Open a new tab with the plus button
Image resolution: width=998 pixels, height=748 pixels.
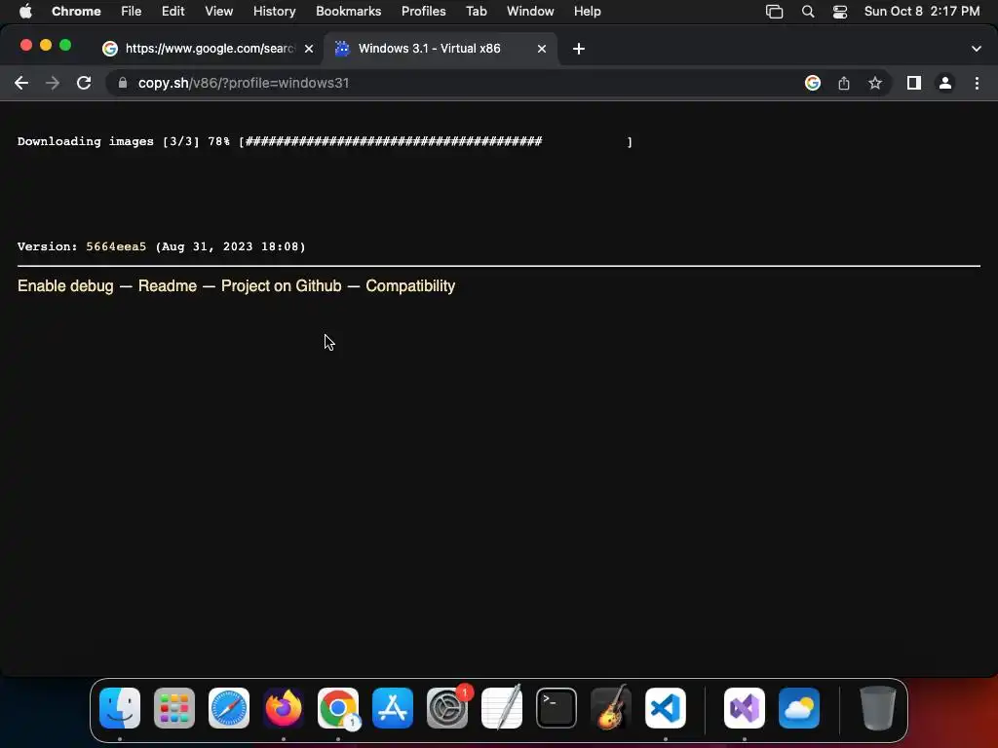pyautogui.click(x=578, y=49)
